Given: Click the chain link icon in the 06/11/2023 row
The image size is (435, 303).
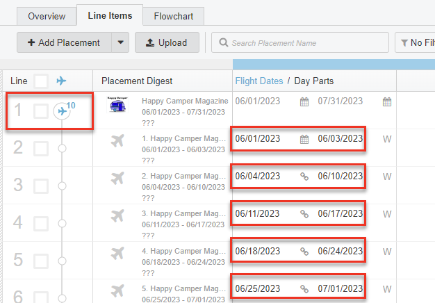Looking at the screenshot, I should pyautogui.click(x=304, y=214).
